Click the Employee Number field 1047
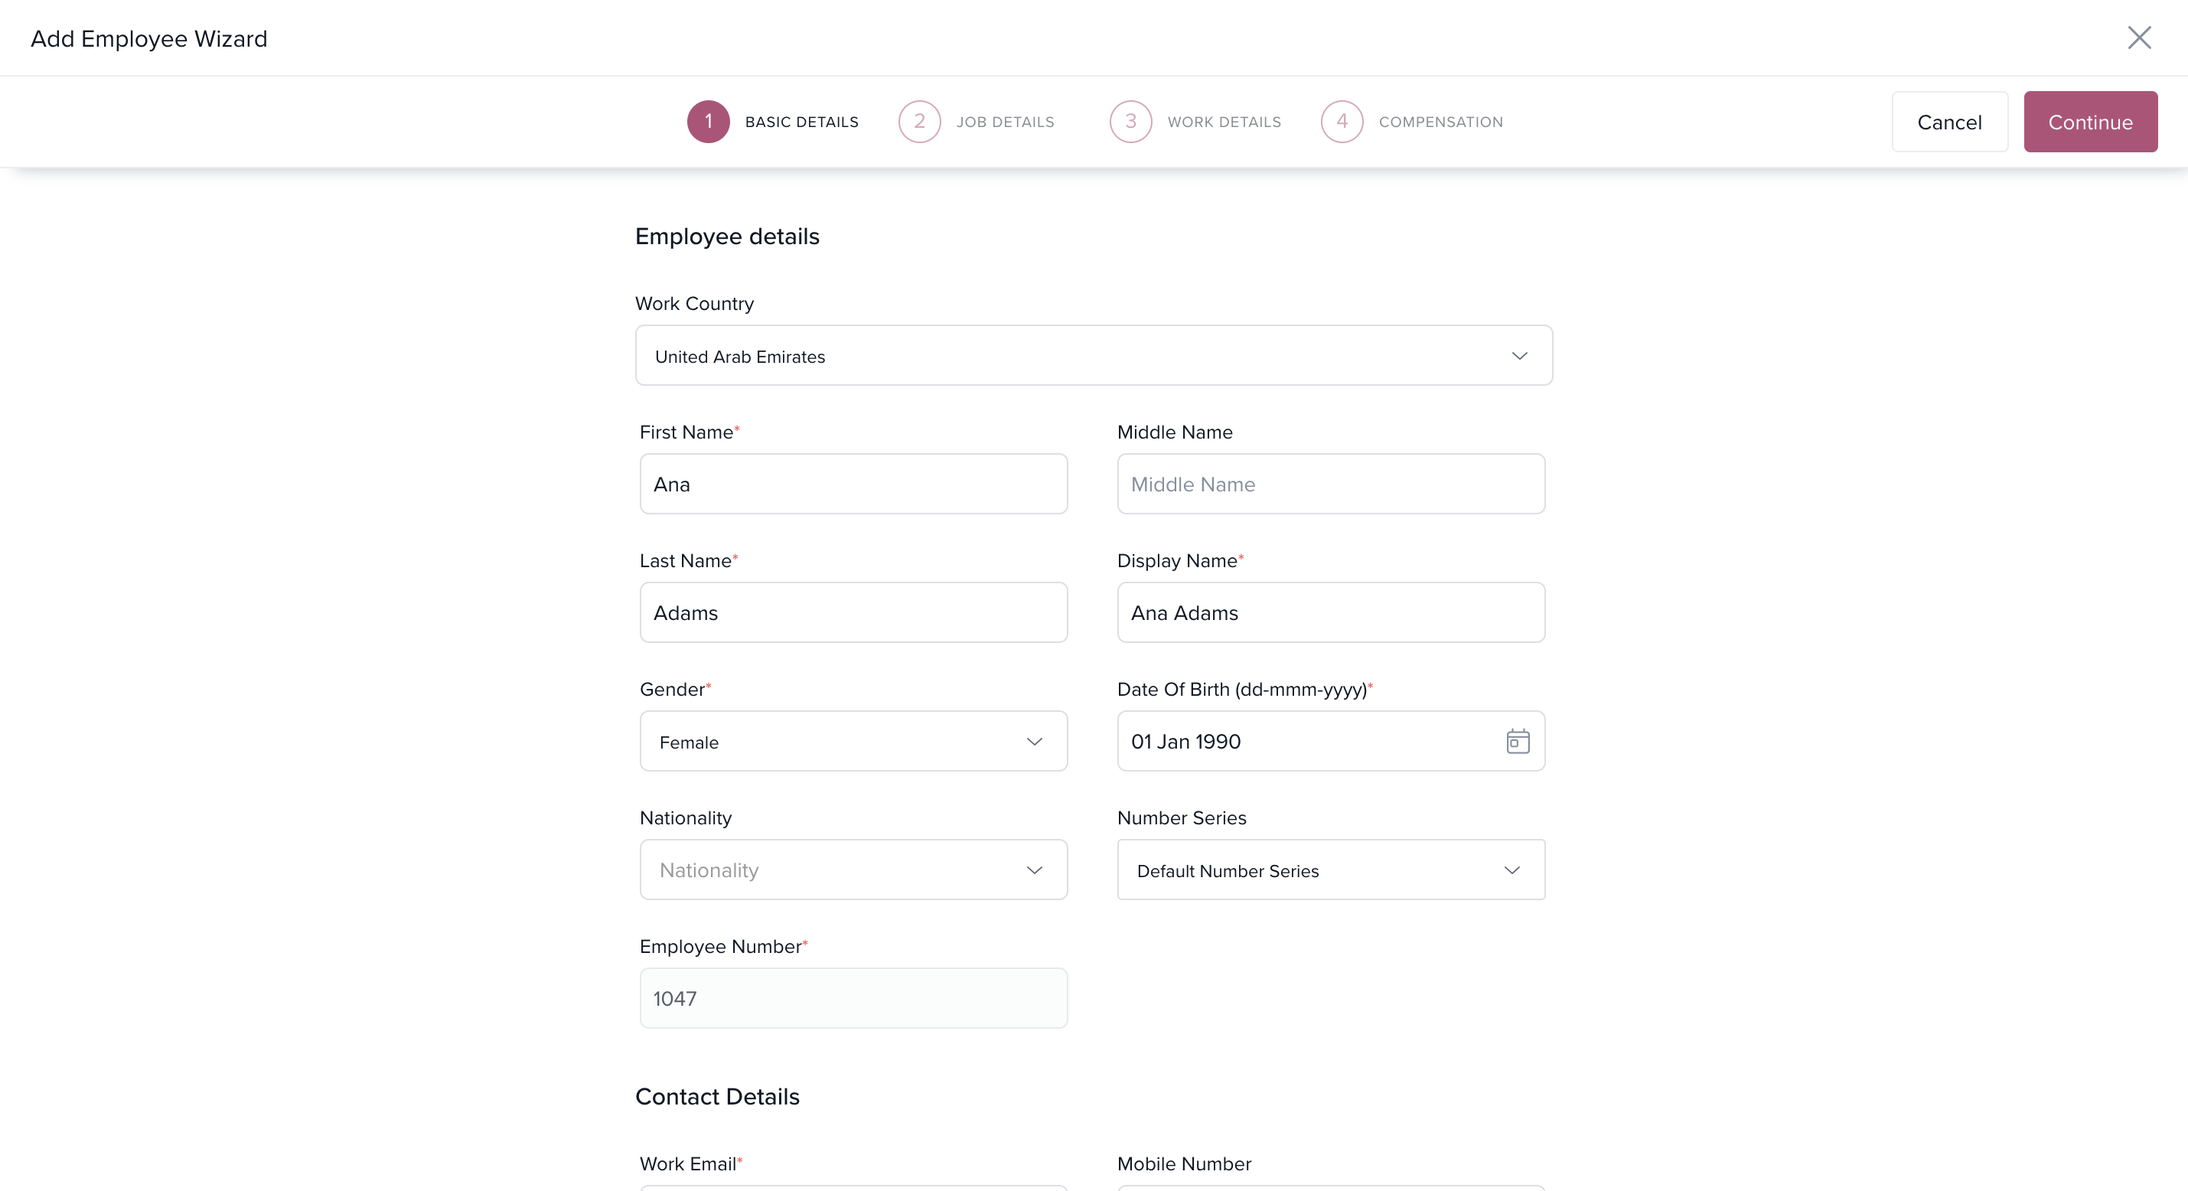Viewport: 2188px width, 1191px height. point(853,998)
